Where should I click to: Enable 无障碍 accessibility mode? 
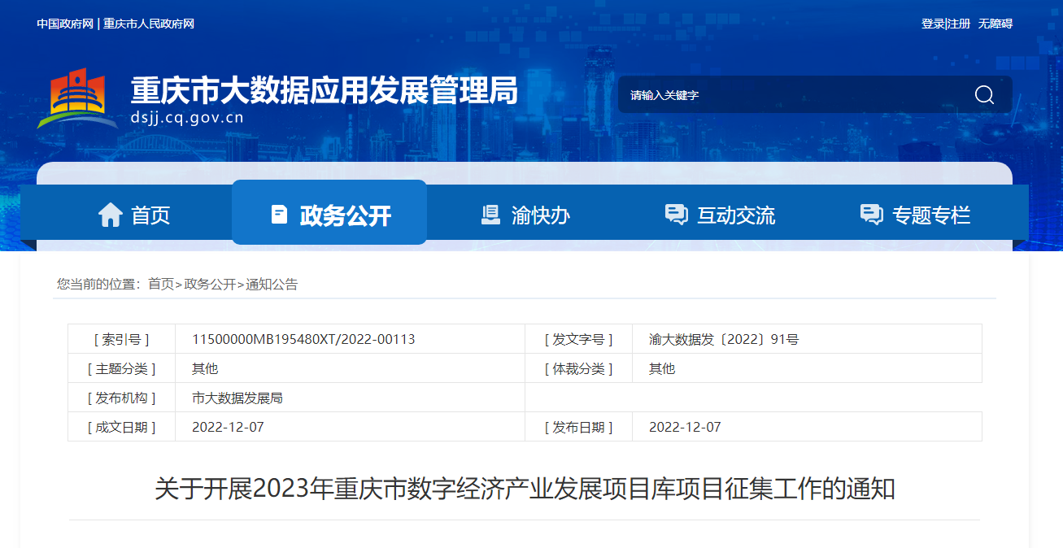coord(995,24)
